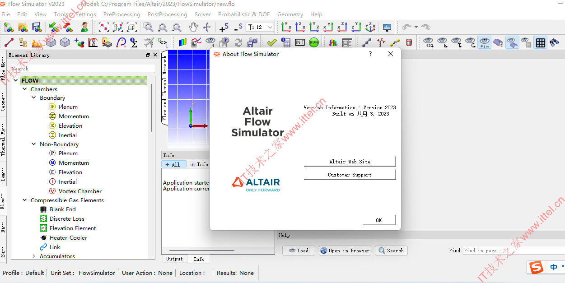Screen dimensions: 565x283
Task: Open the Geometry menu
Action: 290,14
